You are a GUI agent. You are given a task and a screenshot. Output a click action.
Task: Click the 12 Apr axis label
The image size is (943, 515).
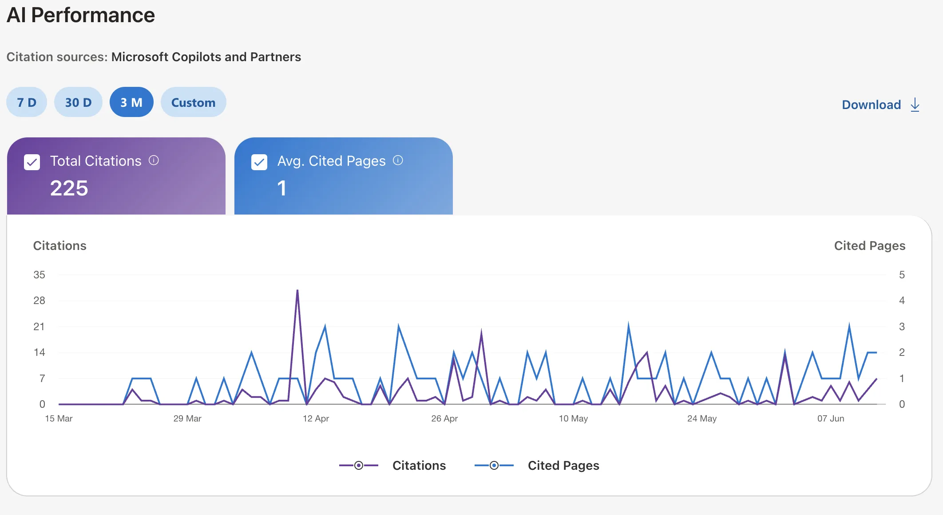coord(316,418)
